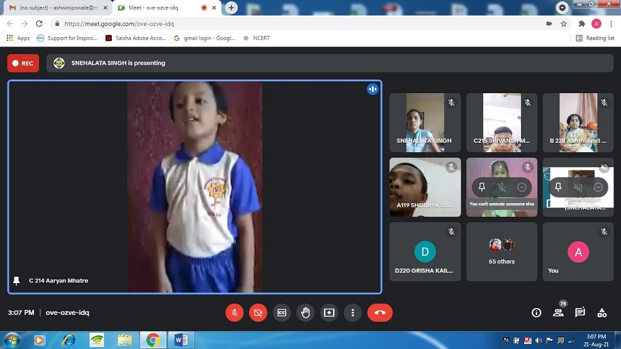Image resolution: width=621 pixels, height=349 pixels.
Task: Pin the Presentation (SNEHALATA) tile
Action: pos(558,187)
